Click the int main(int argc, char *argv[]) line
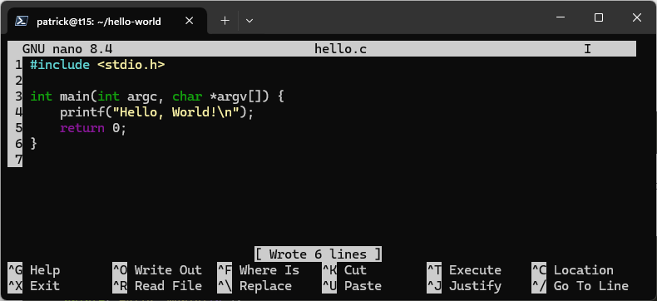Screen dimensions: 657x301 tap(157, 96)
